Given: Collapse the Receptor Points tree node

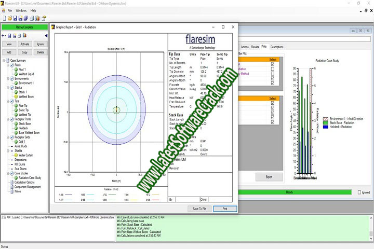Looking at the screenshot, I should tap(8, 119).
